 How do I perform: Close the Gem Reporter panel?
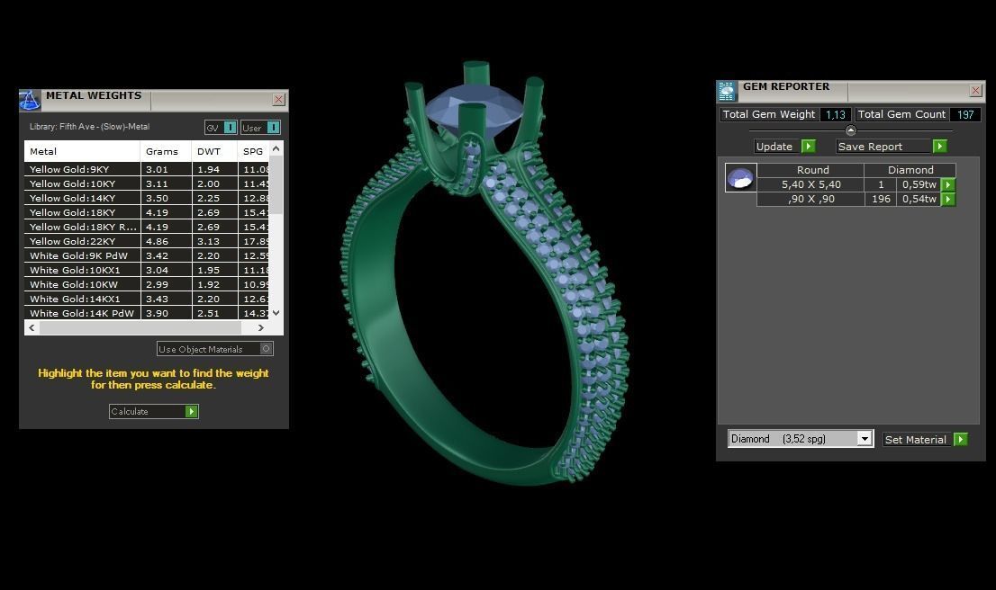click(x=975, y=91)
